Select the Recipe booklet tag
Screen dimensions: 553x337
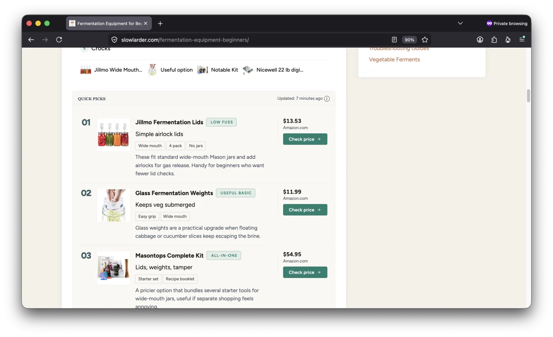pos(180,279)
